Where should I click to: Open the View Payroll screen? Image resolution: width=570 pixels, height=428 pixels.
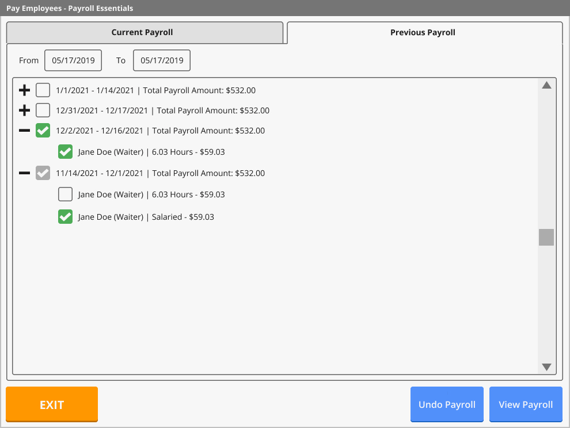pyautogui.click(x=526, y=404)
